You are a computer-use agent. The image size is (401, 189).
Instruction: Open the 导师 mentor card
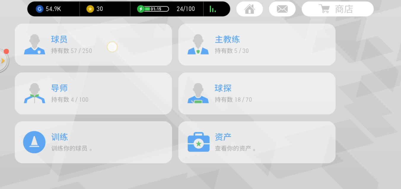93,93
